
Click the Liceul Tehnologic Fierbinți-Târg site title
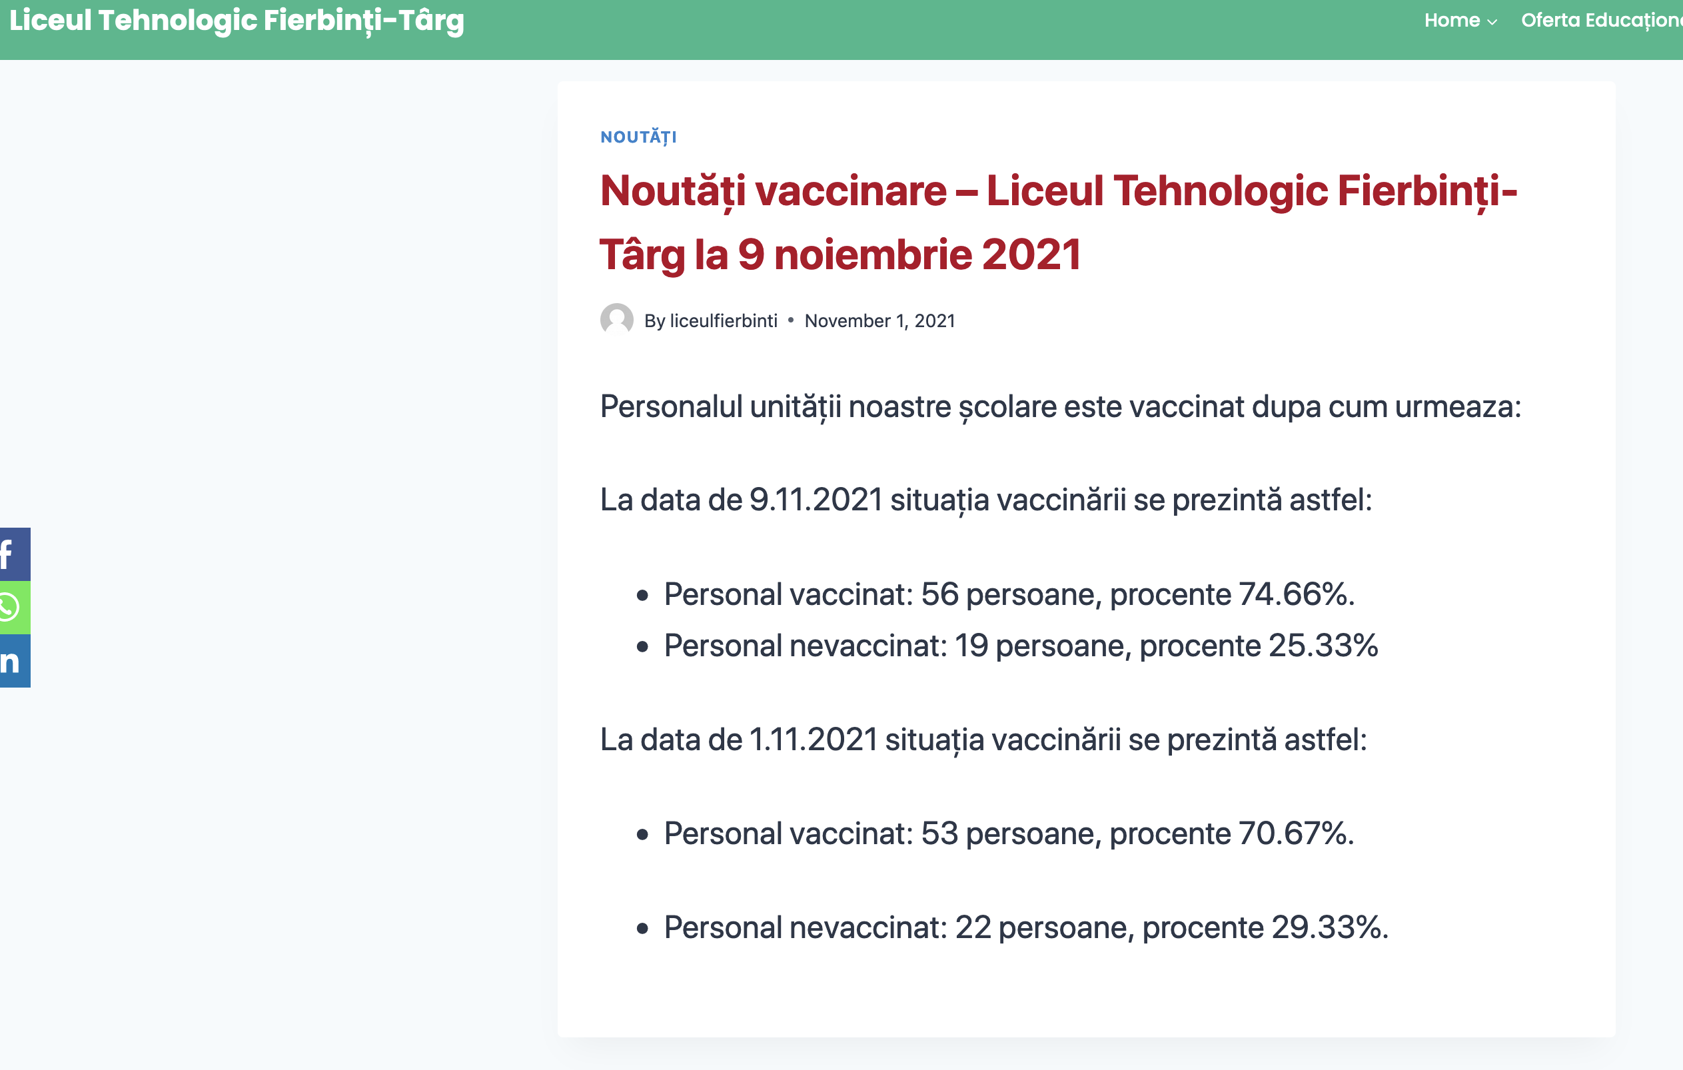point(237,20)
